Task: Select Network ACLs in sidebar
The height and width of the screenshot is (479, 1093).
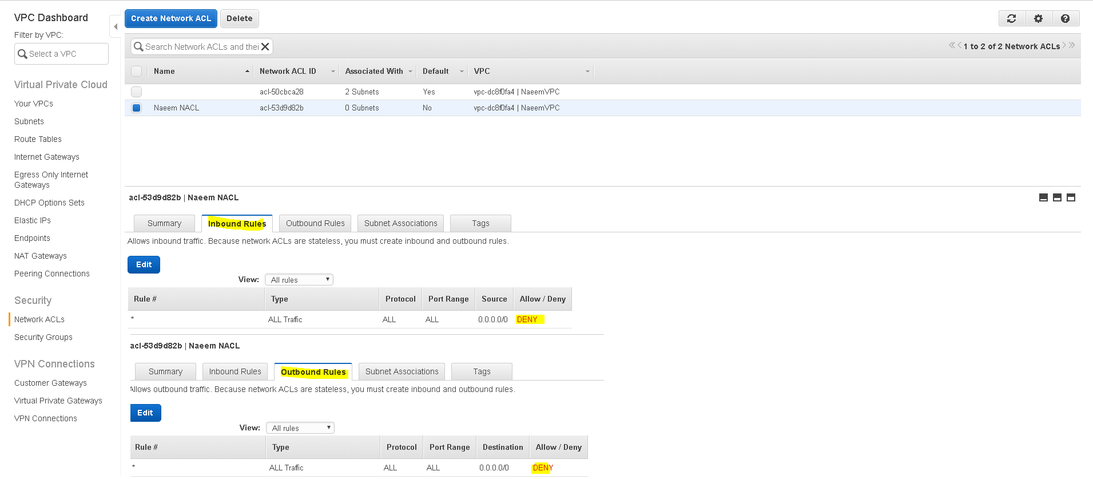Action: coord(39,319)
